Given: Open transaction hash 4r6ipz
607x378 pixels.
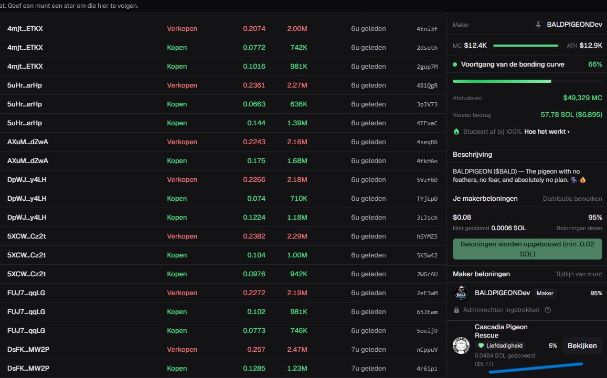Looking at the screenshot, I should click(x=427, y=369).
